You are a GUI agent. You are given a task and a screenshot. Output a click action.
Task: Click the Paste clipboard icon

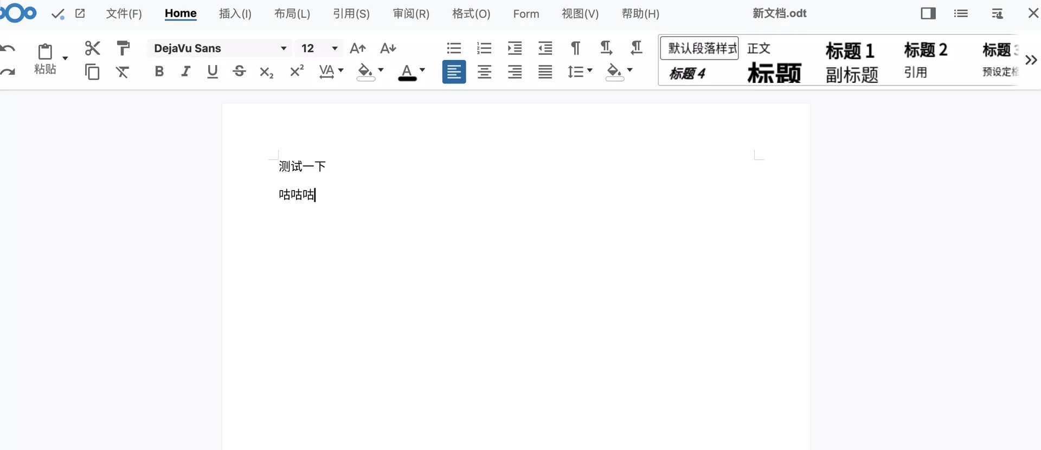[45, 51]
